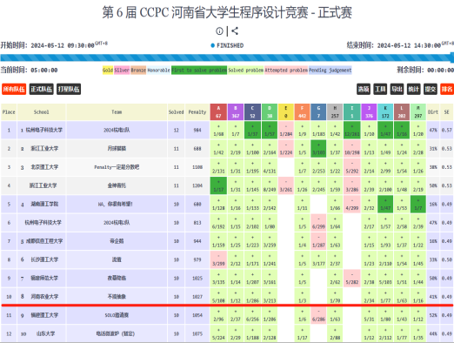This screenshot has width=454, height=343.
Task: Click the 导出 export button
Action: 397,89
